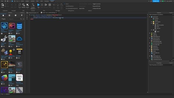Open the Toolbox Recent clock tab
Screen dimensions: 174x98
click(15, 15)
